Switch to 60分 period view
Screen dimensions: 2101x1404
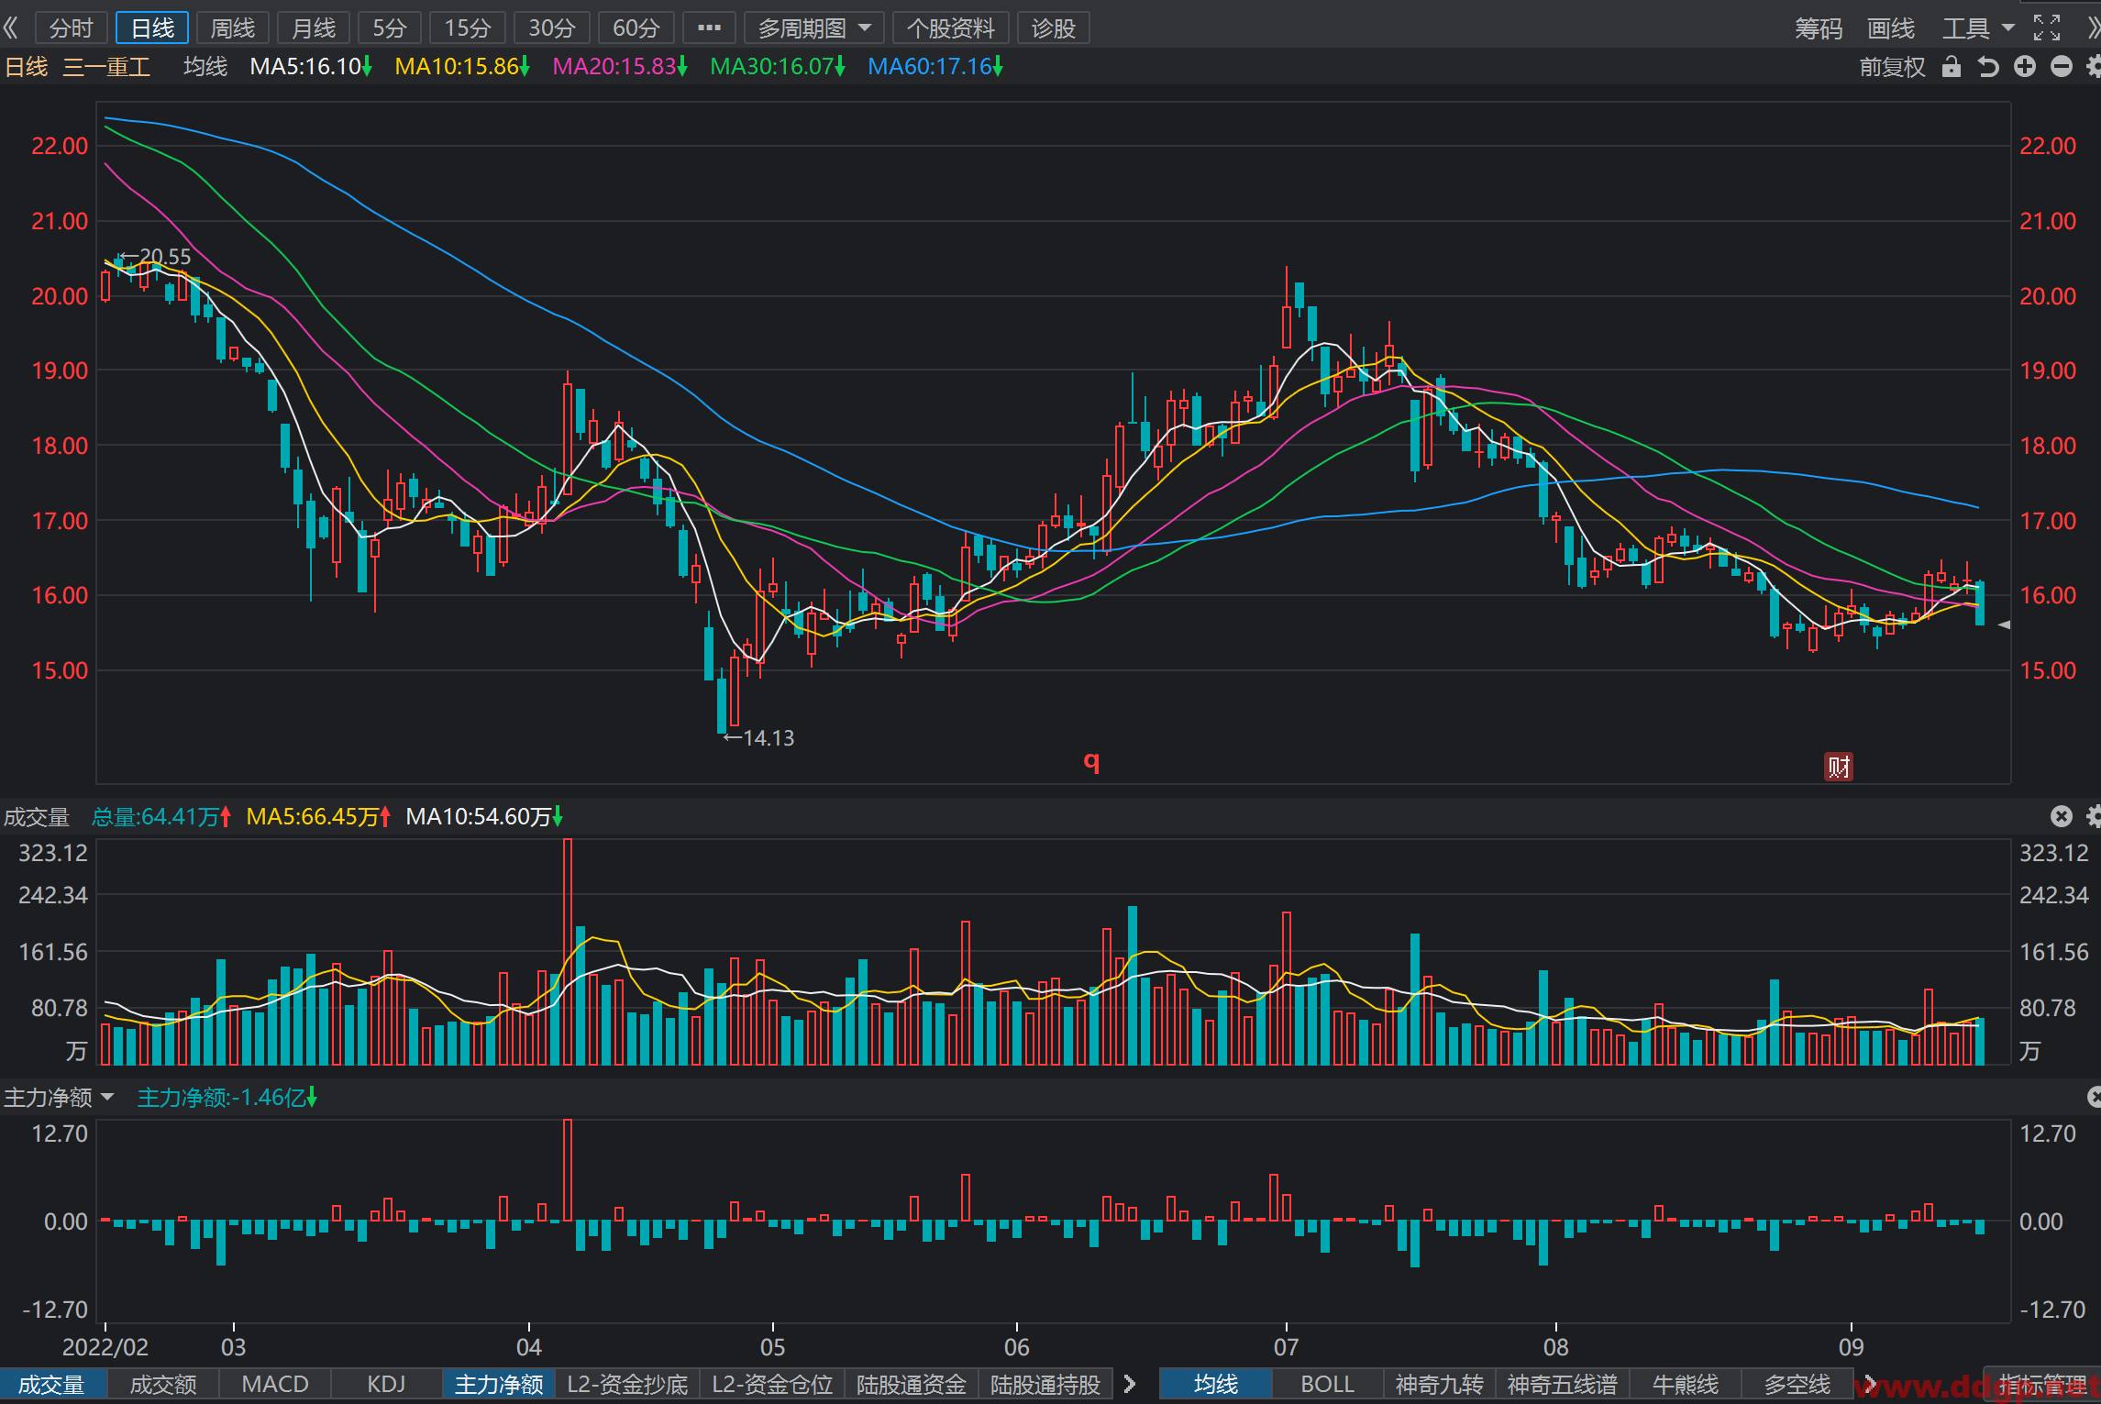[x=636, y=28]
